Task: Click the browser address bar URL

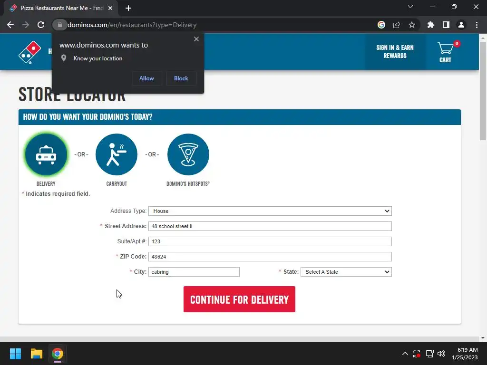Action: click(x=132, y=25)
